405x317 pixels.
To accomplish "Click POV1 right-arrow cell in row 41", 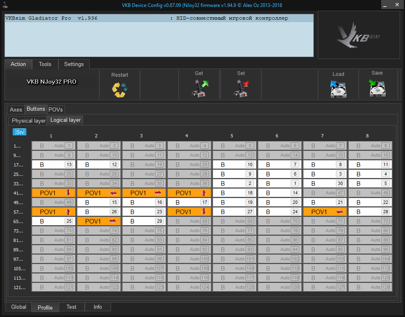I will point(144,193).
